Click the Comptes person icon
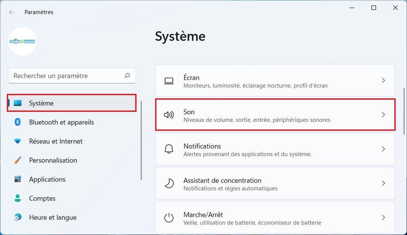This screenshot has width=407, height=235. [18, 198]
